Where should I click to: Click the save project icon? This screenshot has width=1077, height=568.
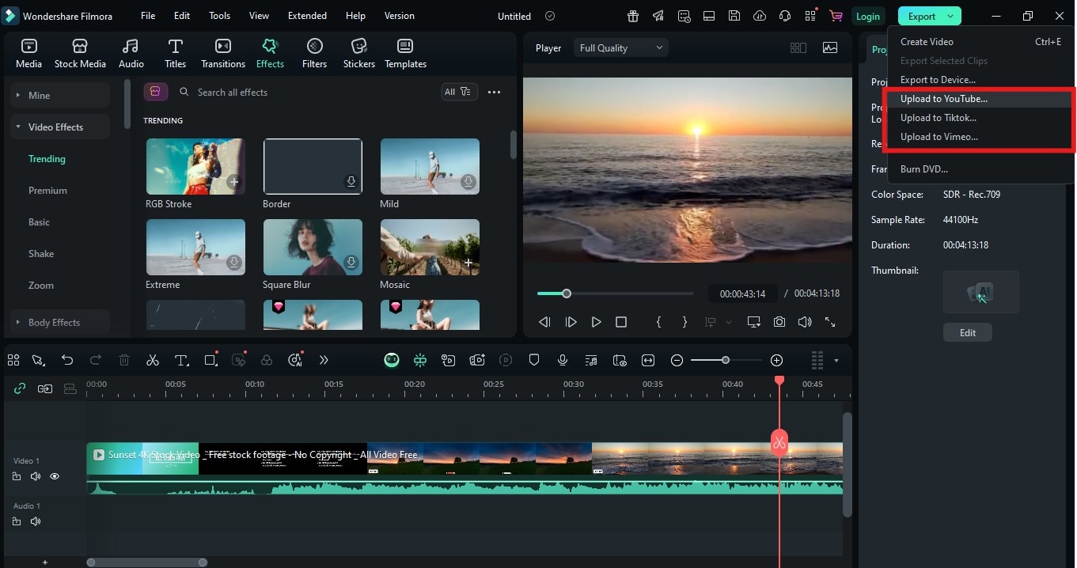coord(734,16)
